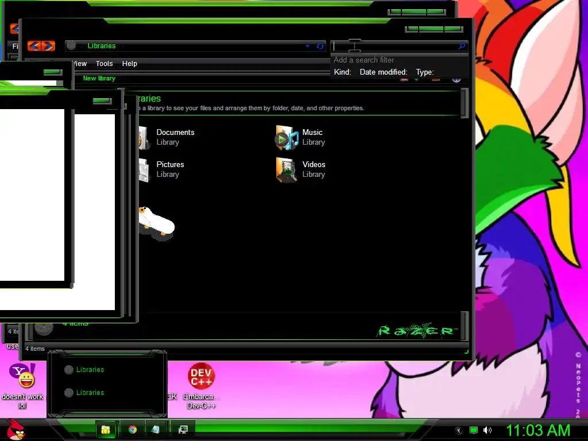Open the Pictures library icon

144,170
